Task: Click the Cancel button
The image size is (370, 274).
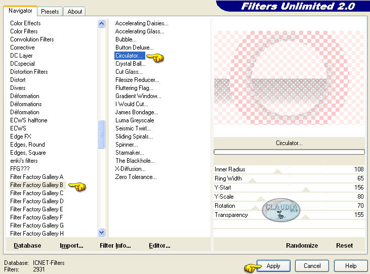Action: 312,266
